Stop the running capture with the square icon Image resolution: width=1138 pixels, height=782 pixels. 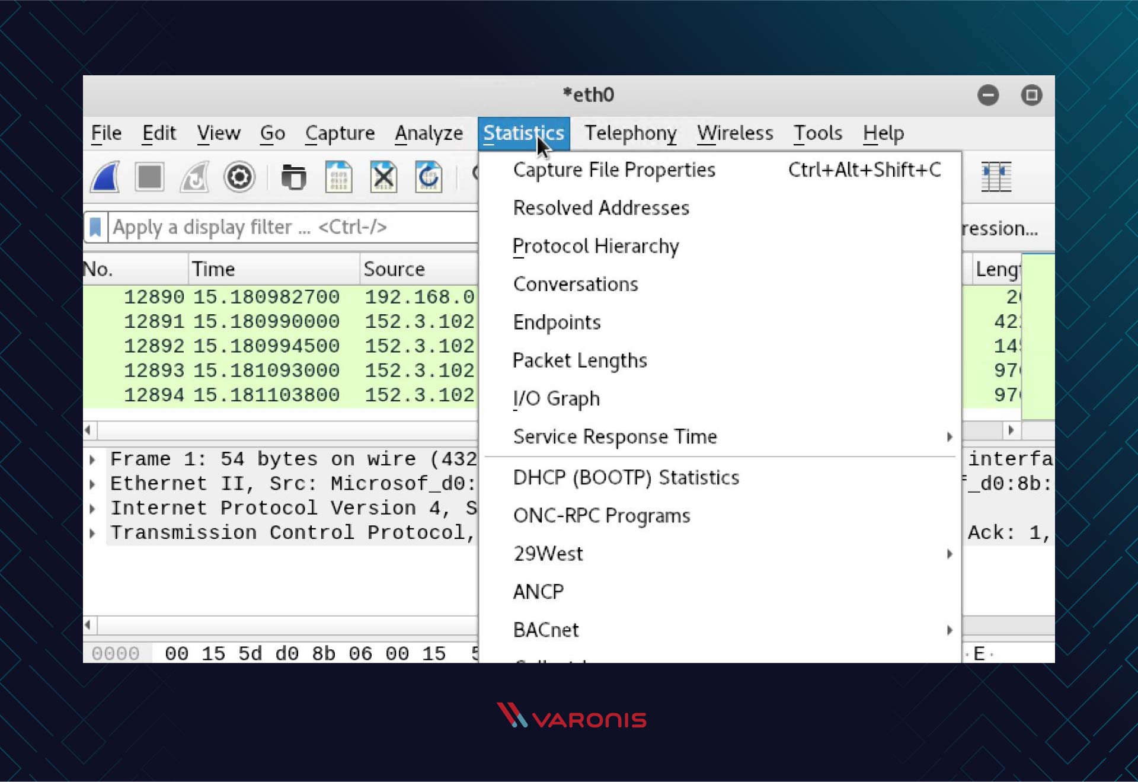click(x=149, y=177)
